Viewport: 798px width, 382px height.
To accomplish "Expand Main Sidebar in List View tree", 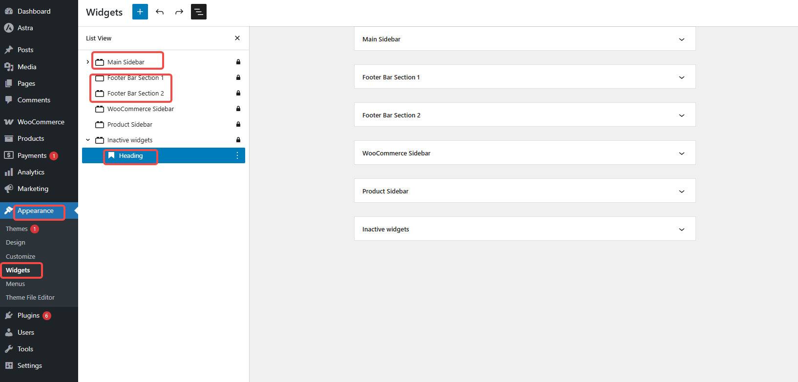I will [88, 62].
